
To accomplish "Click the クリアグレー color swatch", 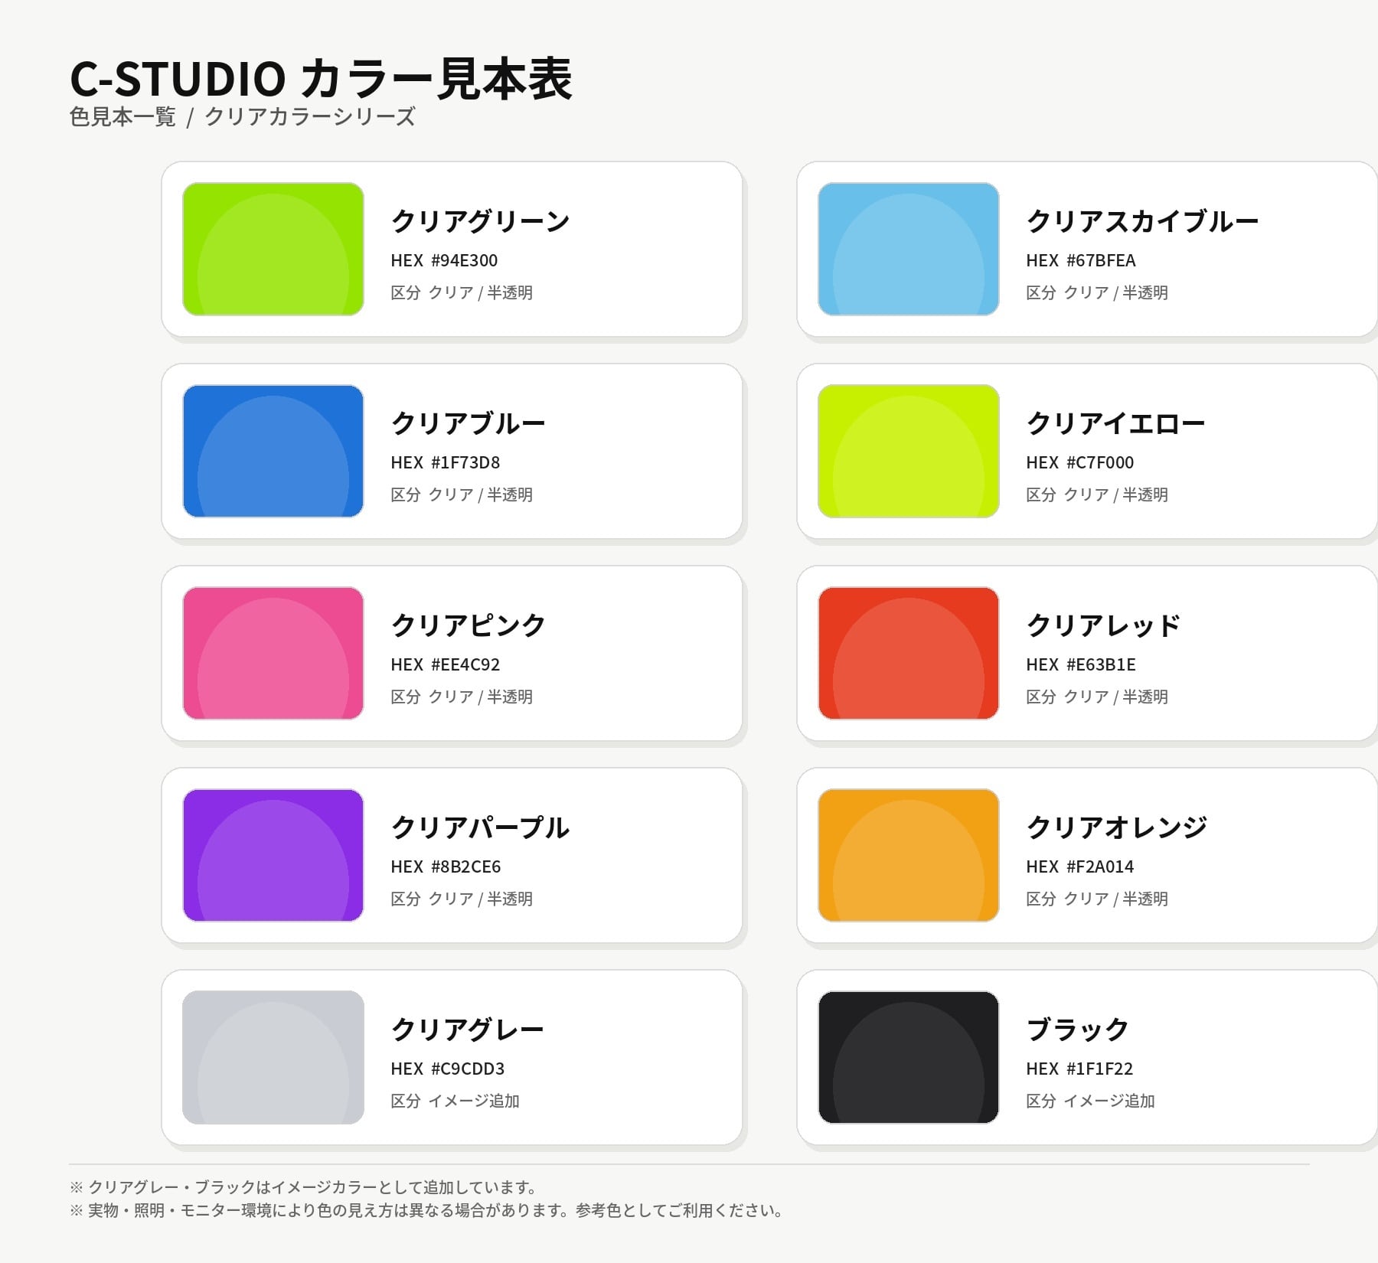I will [x=273, y=1057].
